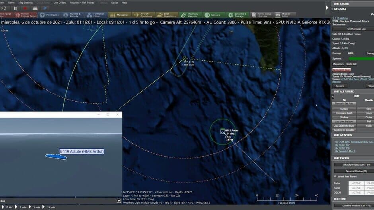Set Radar to ACTIVE
The width and height of the screenshot is (374, 210).
pyautogui.click(x=356, y=183)
